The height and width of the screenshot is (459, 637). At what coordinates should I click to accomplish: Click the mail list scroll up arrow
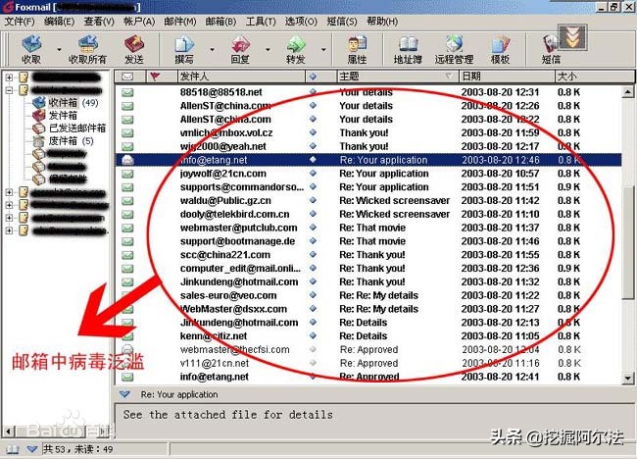click(628, 92)
